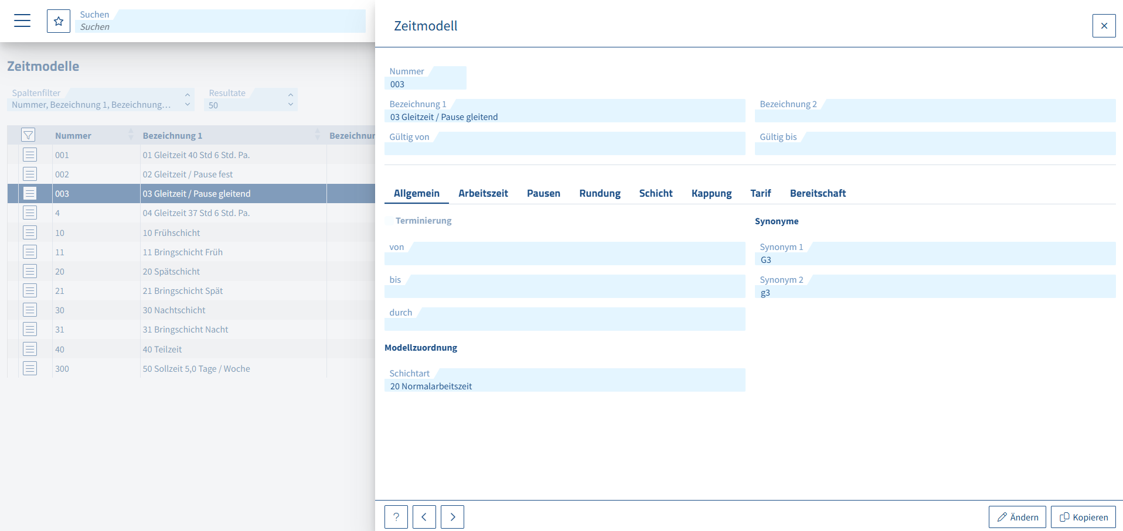Click the Ändern button
The height and width of the screenshot is (531, 1123).
1017,517
